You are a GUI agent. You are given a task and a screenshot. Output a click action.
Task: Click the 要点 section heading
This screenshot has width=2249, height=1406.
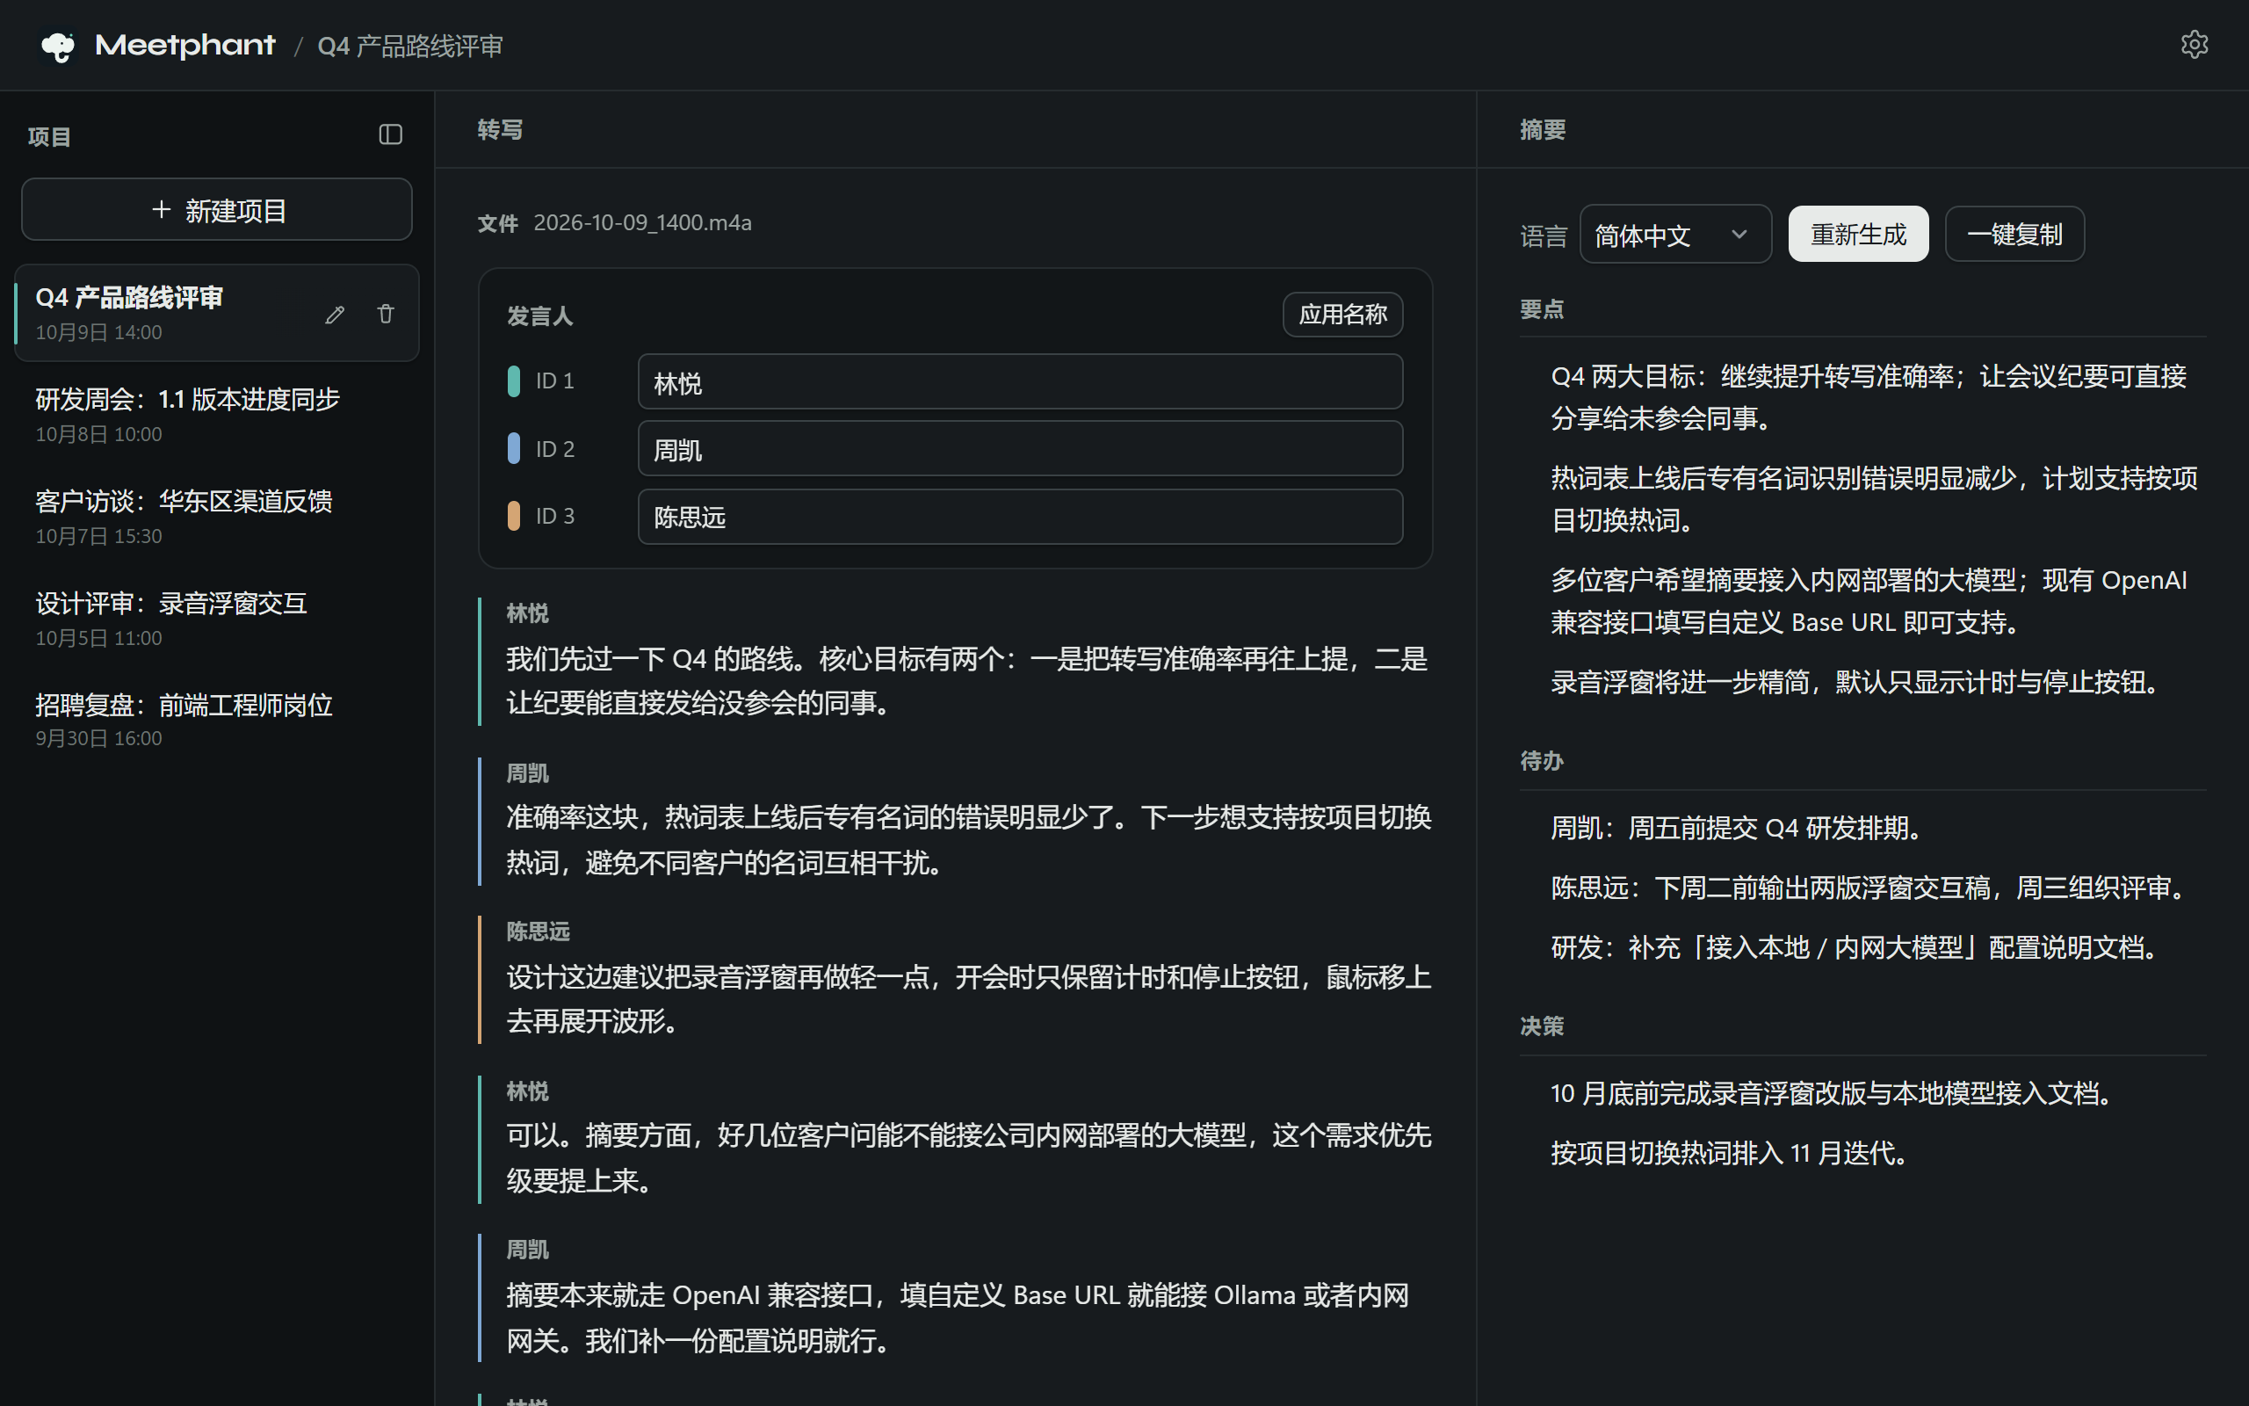1542,309
